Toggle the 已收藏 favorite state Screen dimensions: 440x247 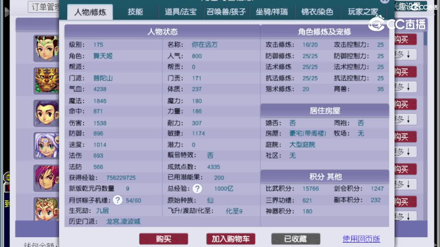[x=294, y=239]
